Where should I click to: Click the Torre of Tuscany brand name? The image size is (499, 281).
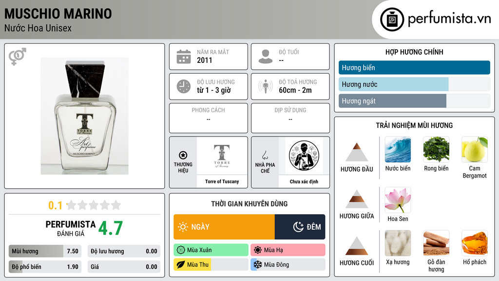click(x=222, y=181)
